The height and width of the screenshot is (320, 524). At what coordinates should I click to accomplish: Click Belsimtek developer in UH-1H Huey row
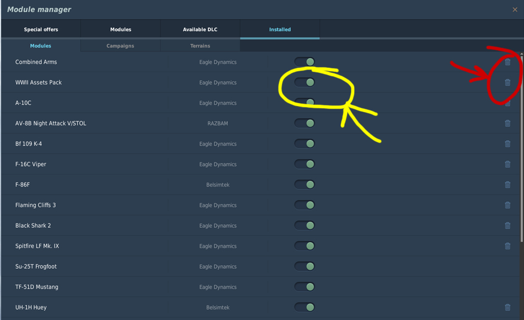217,307
